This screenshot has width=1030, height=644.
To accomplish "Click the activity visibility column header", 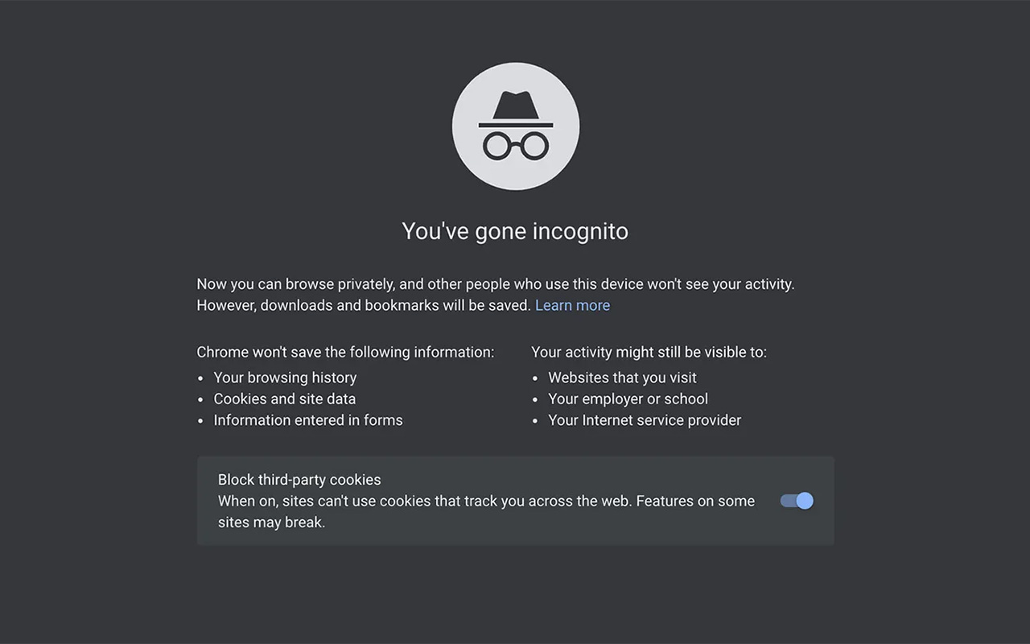I will [x=649, y=352].
